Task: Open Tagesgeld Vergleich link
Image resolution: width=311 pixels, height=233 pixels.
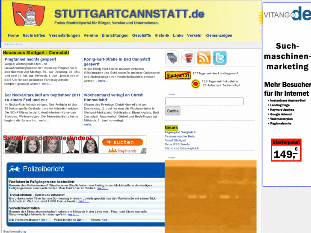Action: tap(180, 132)
